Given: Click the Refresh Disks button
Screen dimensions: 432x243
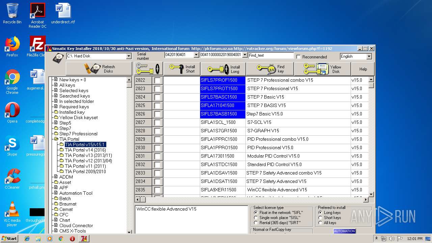Looking at the screenshot, I should pyautogui.click(x=99, y=69).
